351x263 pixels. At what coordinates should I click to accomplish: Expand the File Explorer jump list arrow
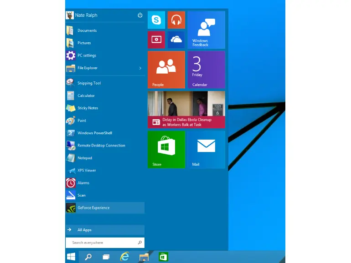(140, 68)
